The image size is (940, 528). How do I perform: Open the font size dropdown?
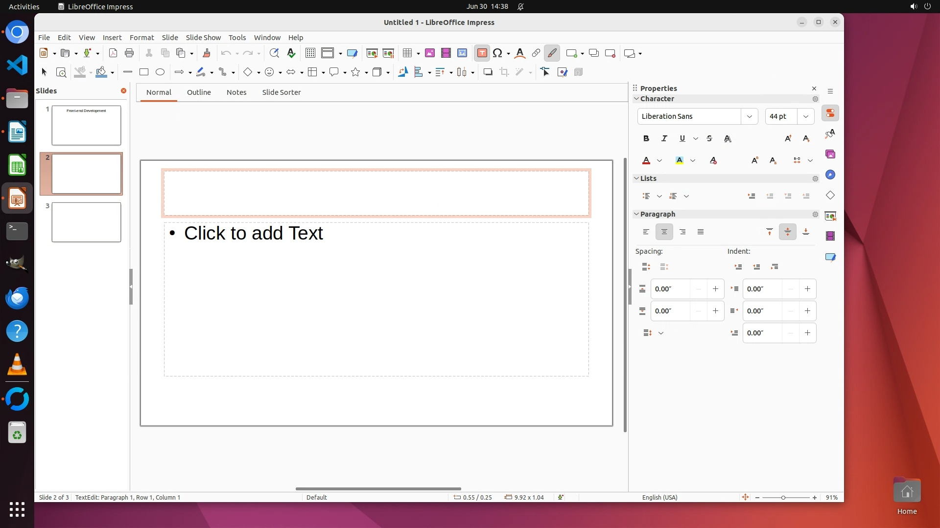806,116
